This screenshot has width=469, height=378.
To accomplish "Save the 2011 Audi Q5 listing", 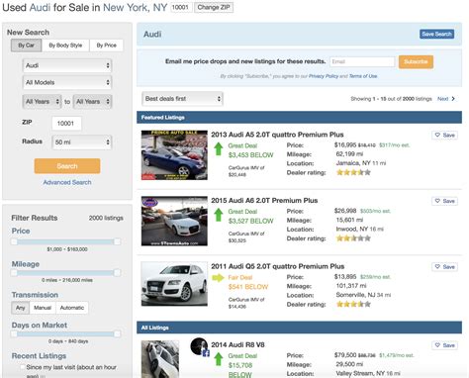I will pyautogui.click(x=444, y=266).
